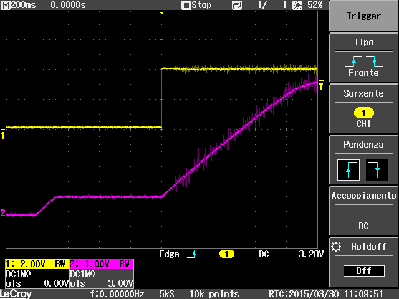Click the brightness intensity icon at top
This screenshot has height=299, width=399.
[x=297, y=5]
